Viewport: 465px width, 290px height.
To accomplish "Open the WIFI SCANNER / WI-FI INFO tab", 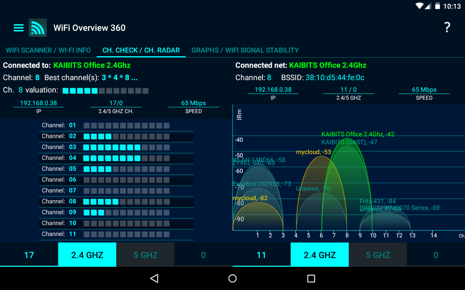I will 48,50.
